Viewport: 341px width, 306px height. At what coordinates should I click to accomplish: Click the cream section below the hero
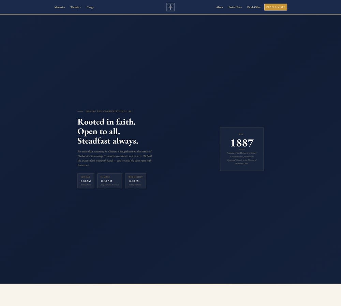pos(170,295)
